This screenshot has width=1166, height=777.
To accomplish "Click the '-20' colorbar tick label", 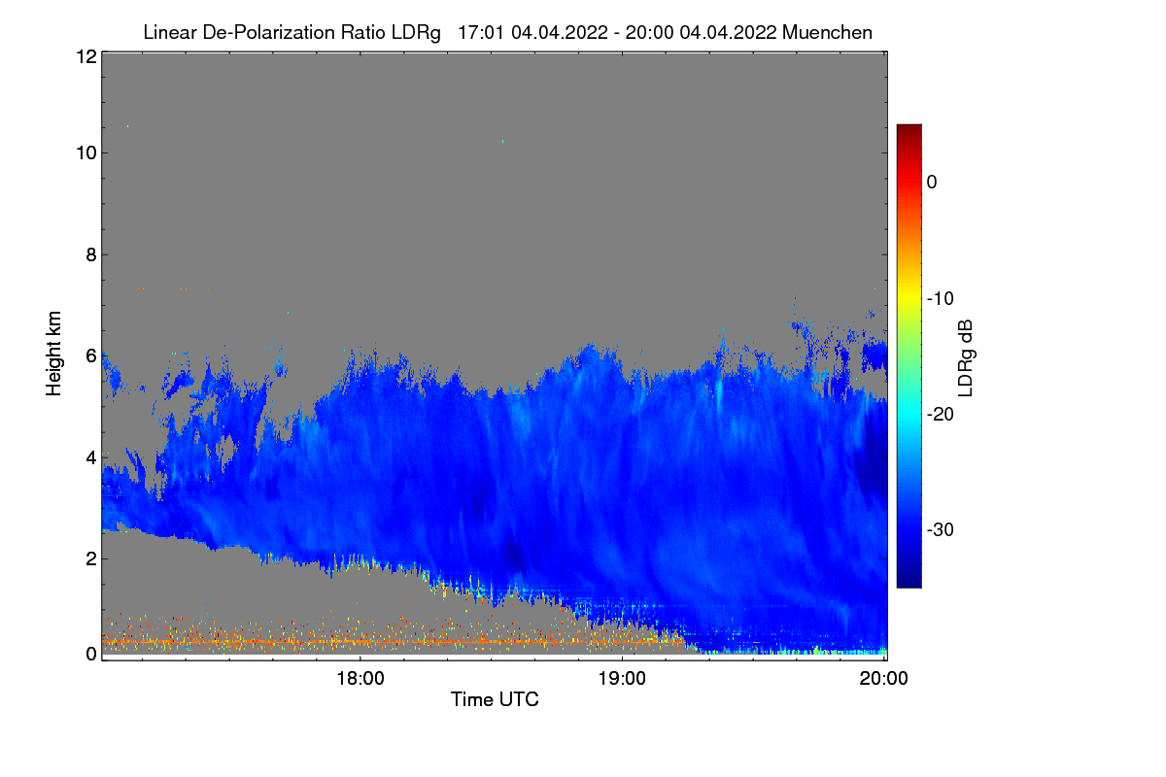I will 940,414.
